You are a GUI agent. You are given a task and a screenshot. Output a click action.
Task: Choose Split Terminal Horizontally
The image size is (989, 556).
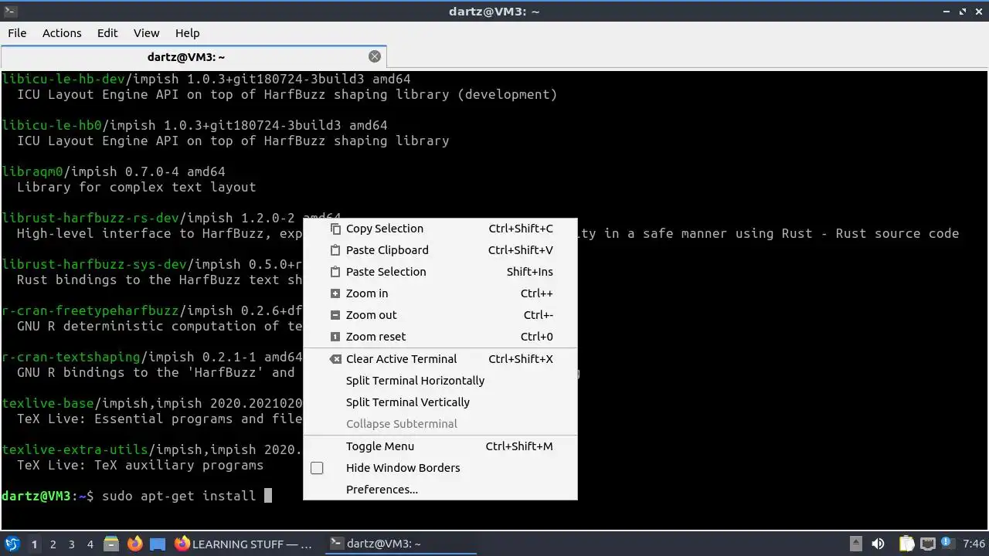(x=440, y=381)
